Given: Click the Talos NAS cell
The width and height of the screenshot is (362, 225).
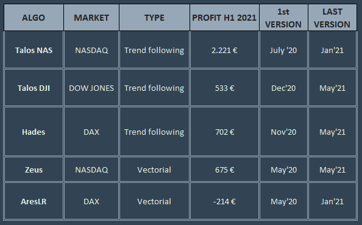Looking at the screenshot, I should (34, 50).
